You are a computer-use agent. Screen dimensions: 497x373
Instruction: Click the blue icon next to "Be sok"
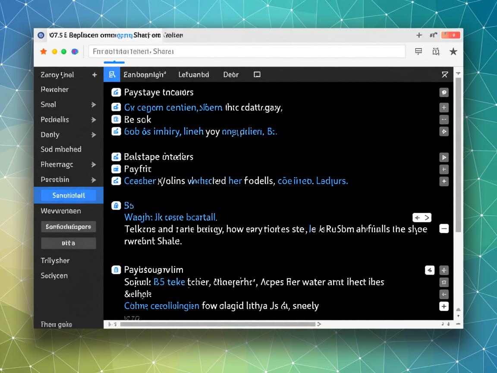[116, 119]
